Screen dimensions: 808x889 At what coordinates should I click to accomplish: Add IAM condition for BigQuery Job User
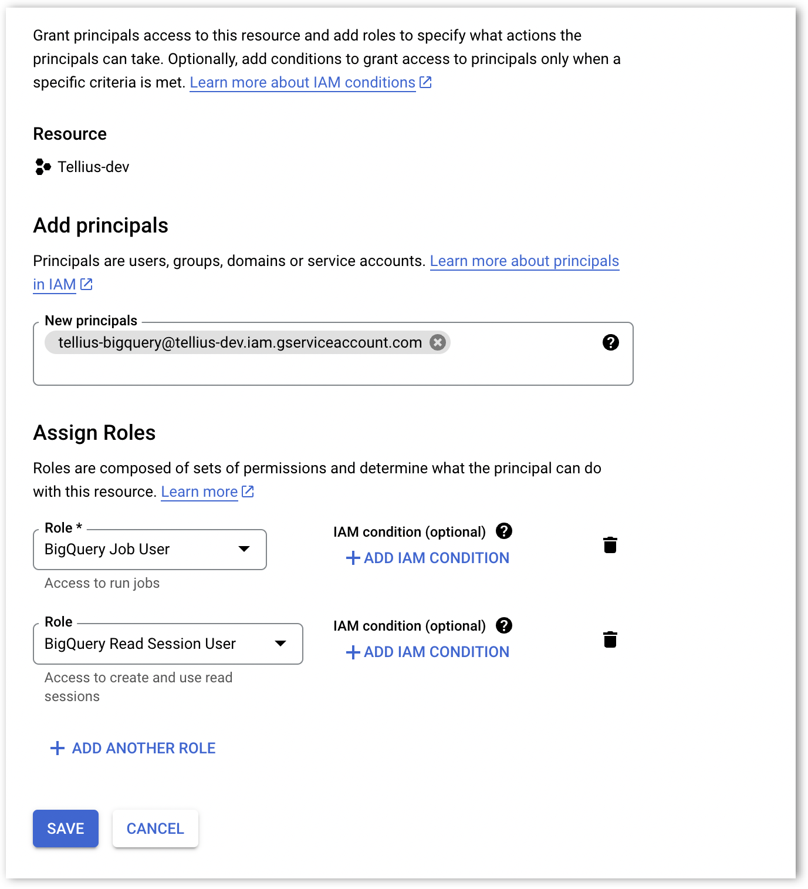(x=428, y=558)
